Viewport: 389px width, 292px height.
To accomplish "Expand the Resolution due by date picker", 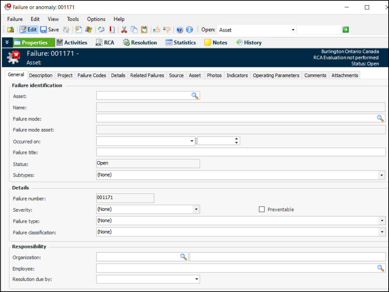I will point(196,279).
